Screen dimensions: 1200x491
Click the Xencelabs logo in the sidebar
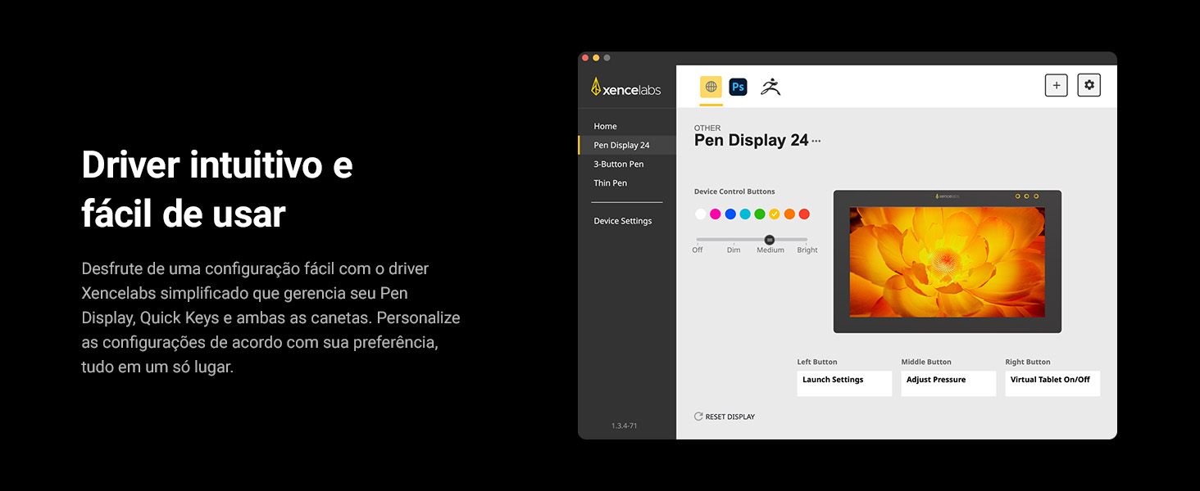[626, 86]
